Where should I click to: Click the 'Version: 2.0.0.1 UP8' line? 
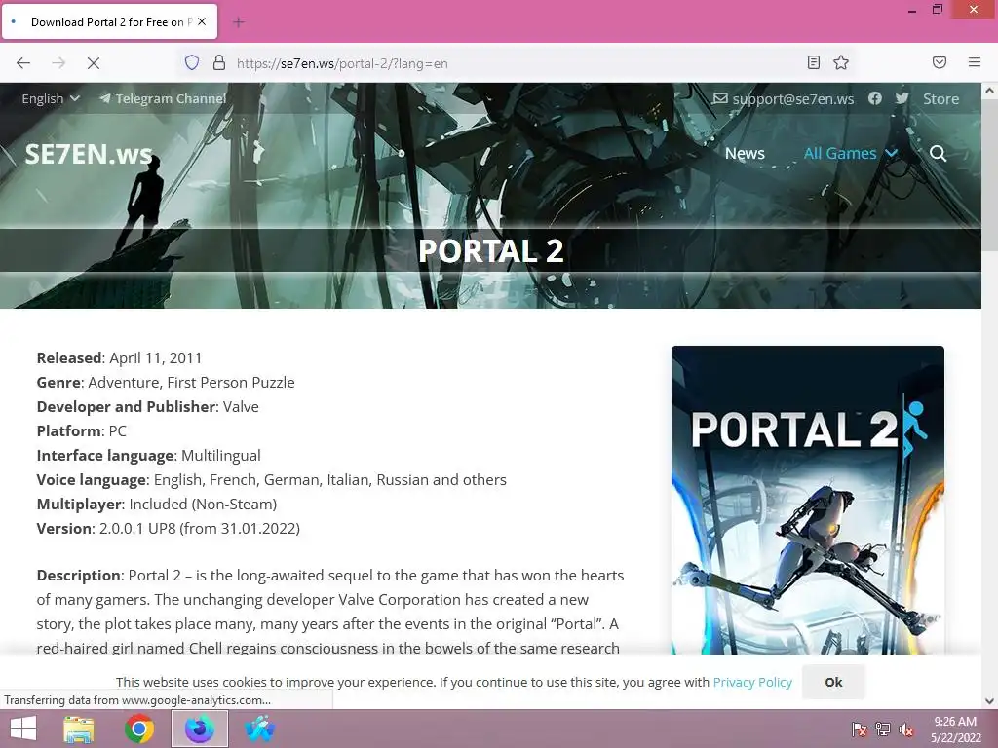pos(168,529)
